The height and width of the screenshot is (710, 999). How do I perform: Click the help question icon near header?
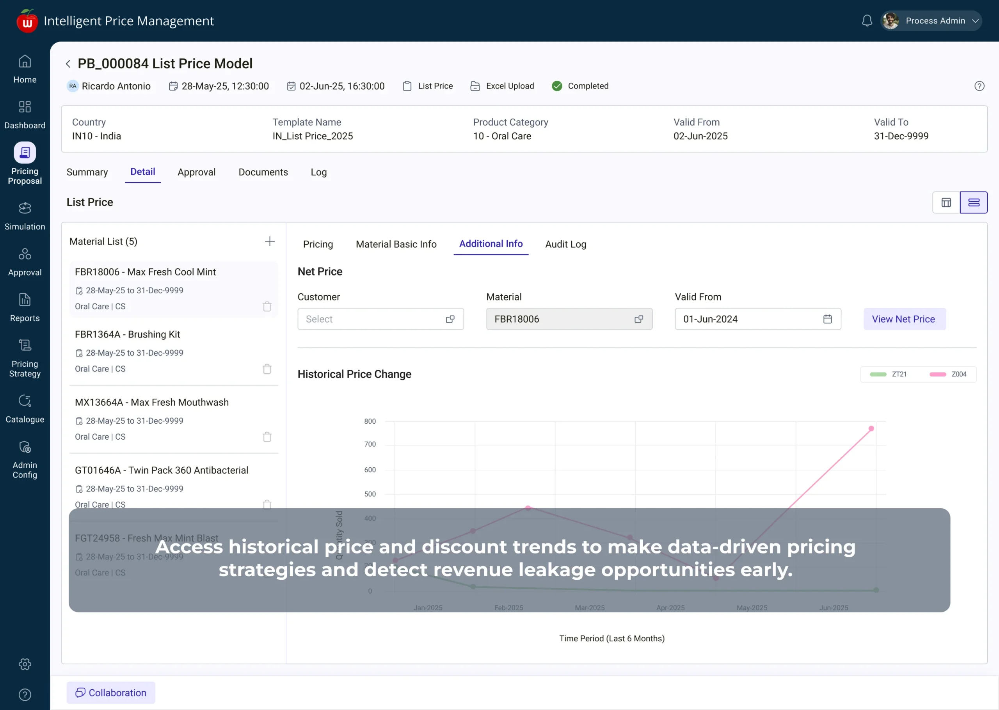click(979, 86)
